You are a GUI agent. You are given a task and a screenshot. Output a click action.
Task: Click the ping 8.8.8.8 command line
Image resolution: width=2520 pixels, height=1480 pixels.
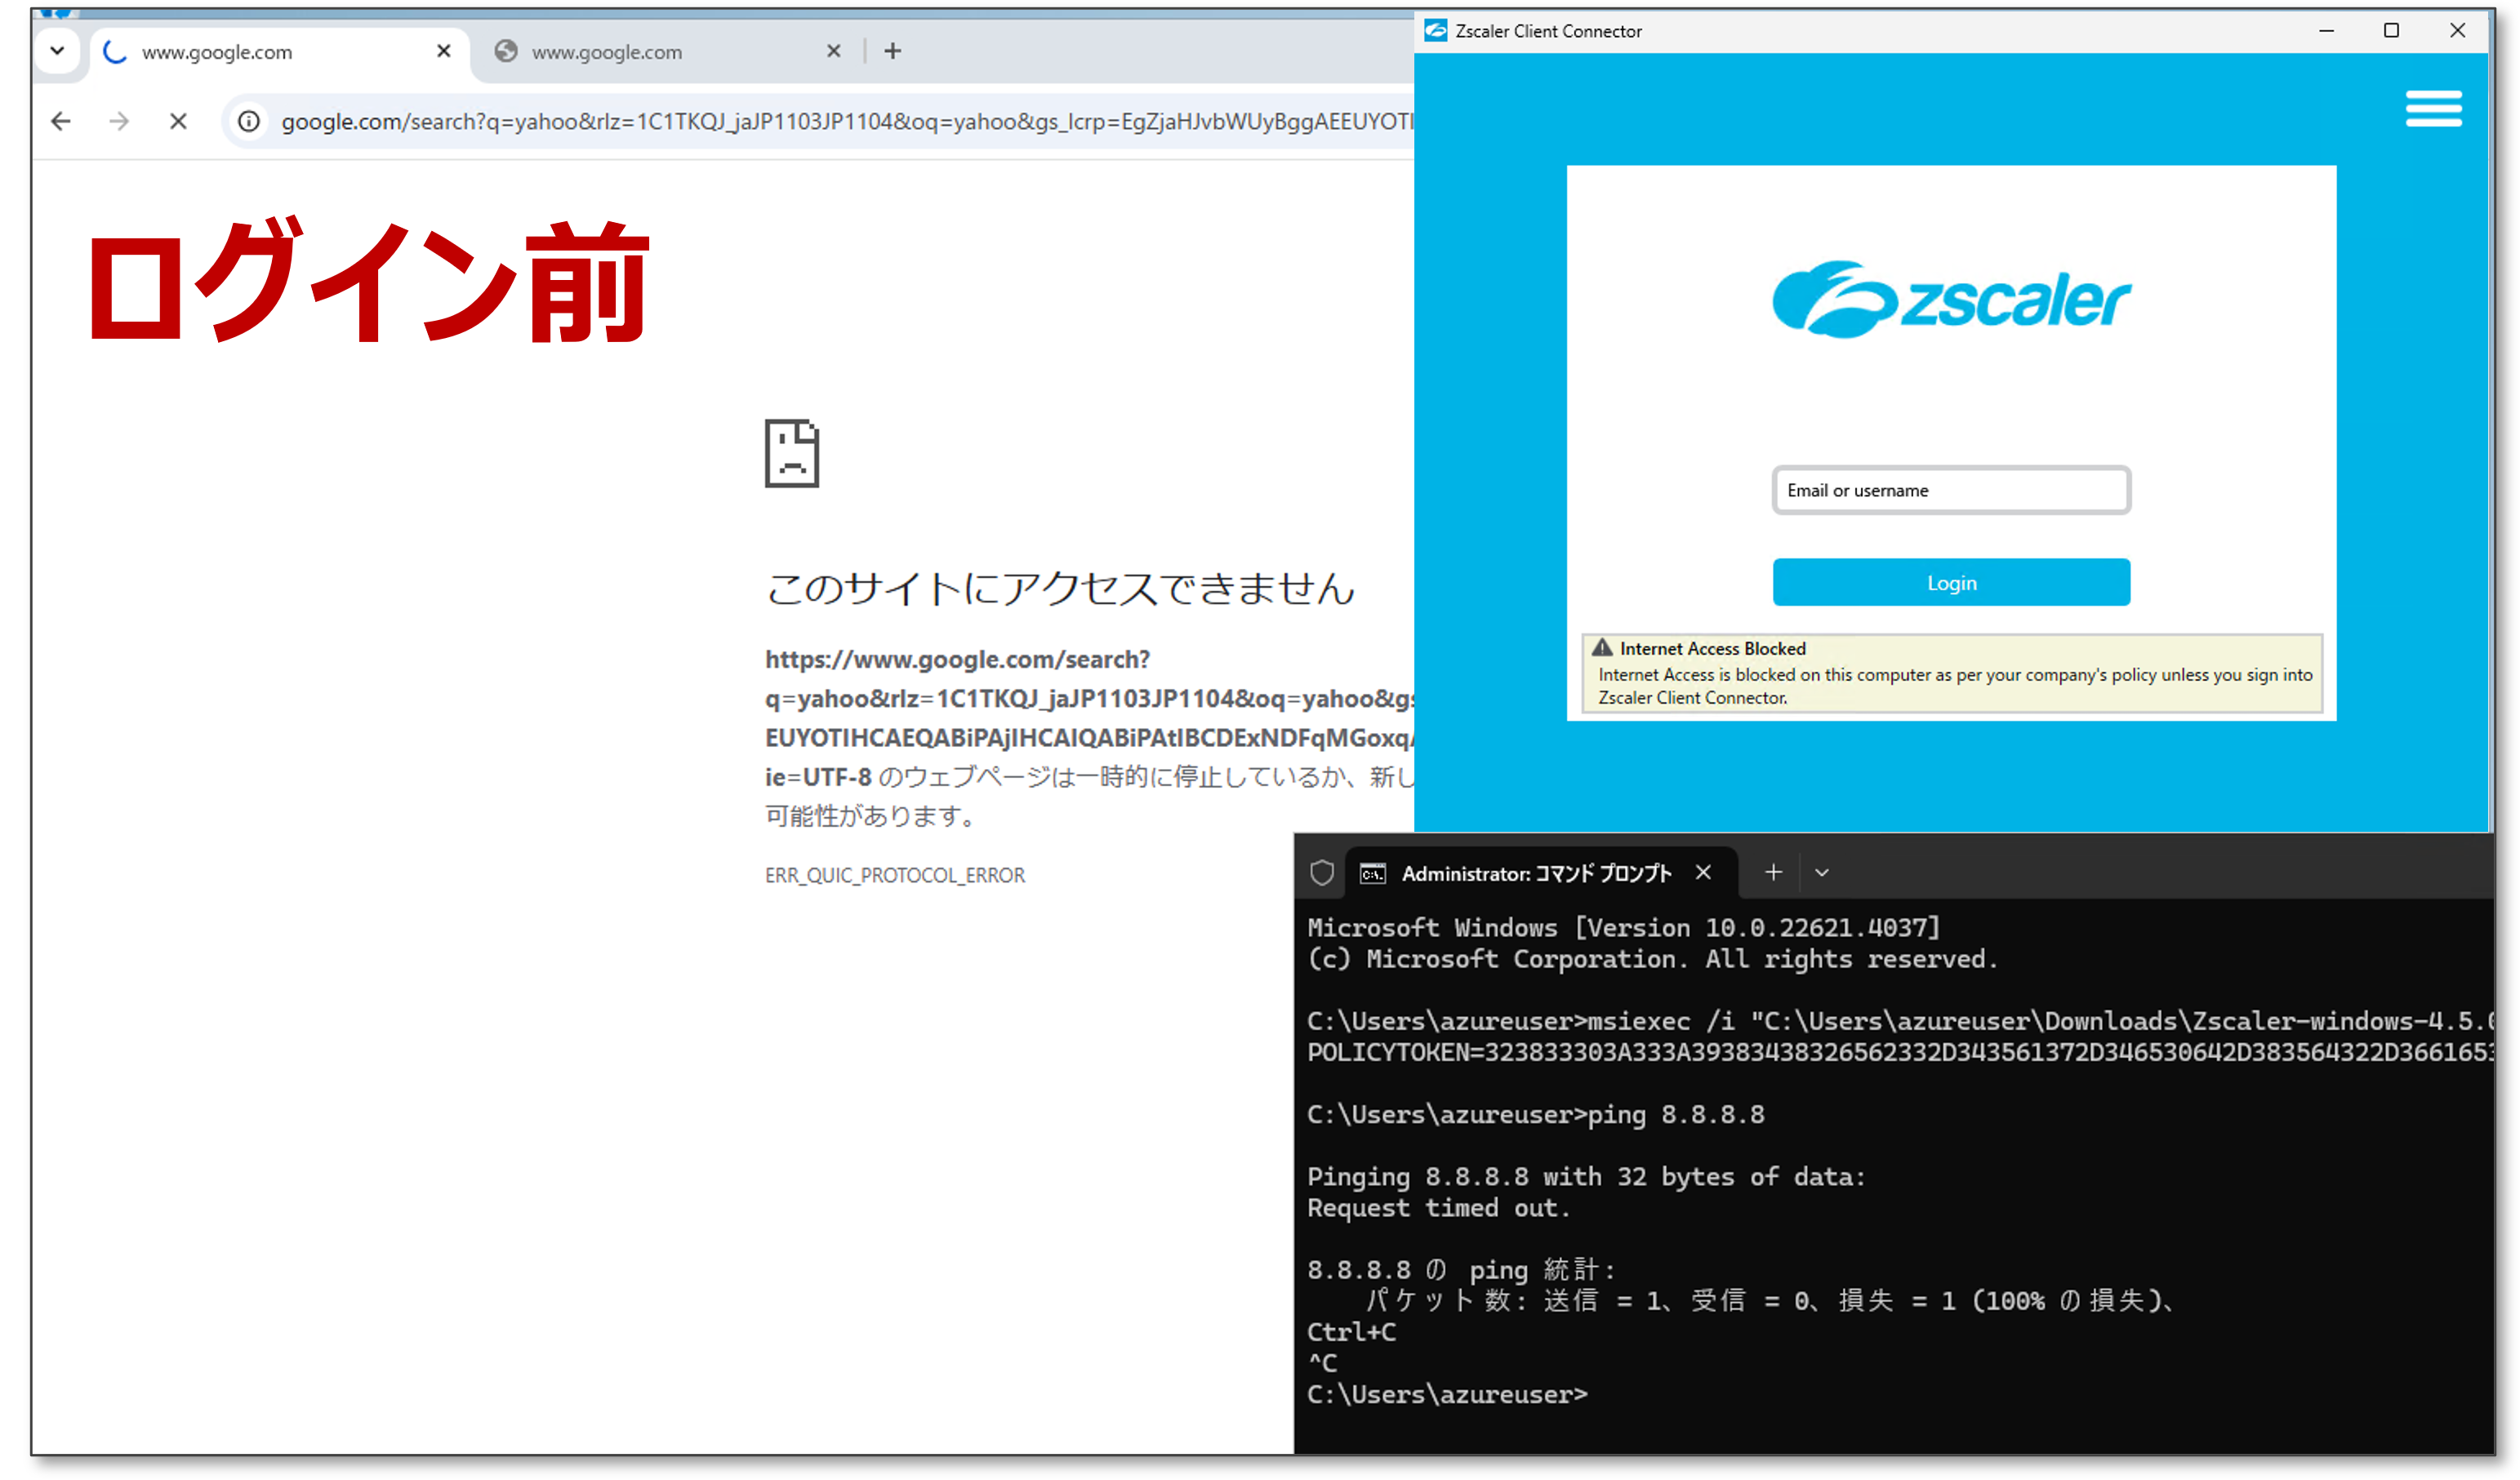tap(1536, 1114)
